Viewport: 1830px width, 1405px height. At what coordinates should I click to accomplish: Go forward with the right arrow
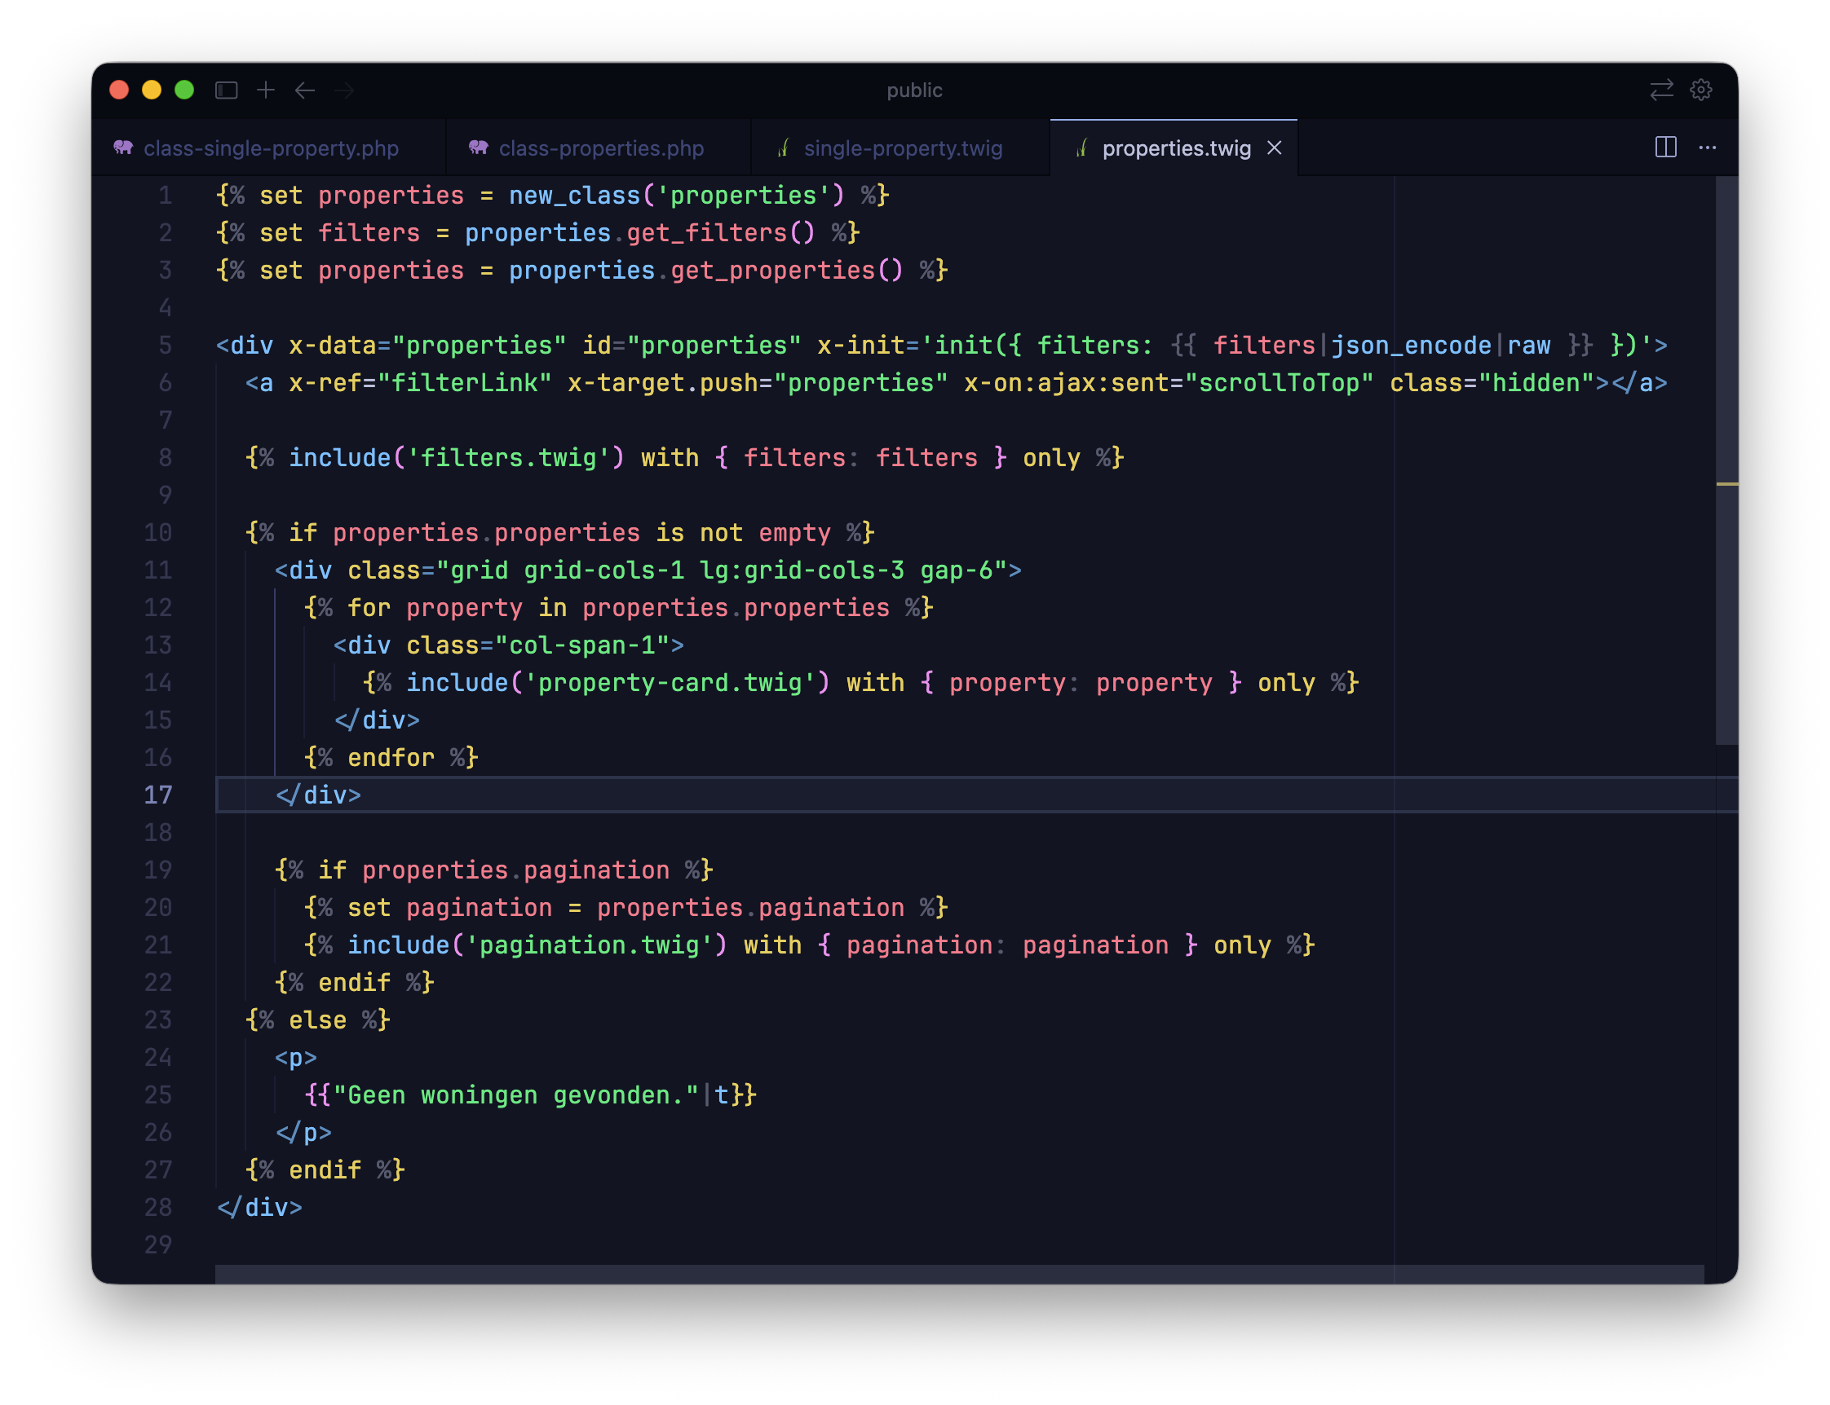pyautogui.click(x=344, y=90)
